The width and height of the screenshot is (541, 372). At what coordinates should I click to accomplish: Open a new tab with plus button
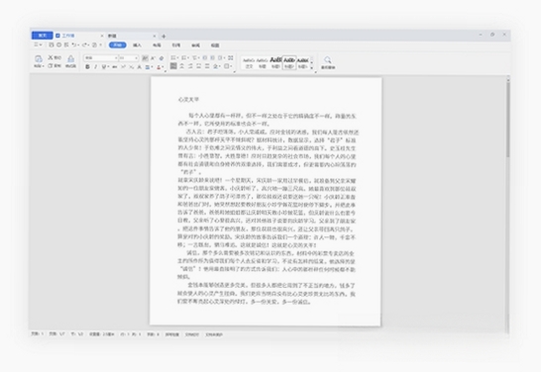point(163,37)
